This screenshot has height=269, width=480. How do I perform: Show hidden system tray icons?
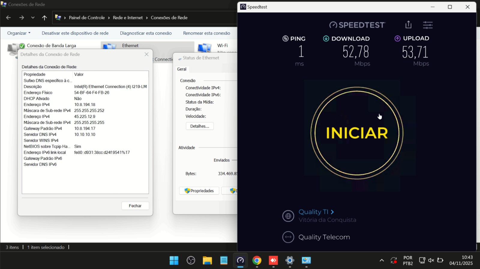coord(382,260)
